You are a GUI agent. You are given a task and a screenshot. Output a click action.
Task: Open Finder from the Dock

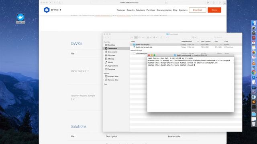(x=254, y=23)
